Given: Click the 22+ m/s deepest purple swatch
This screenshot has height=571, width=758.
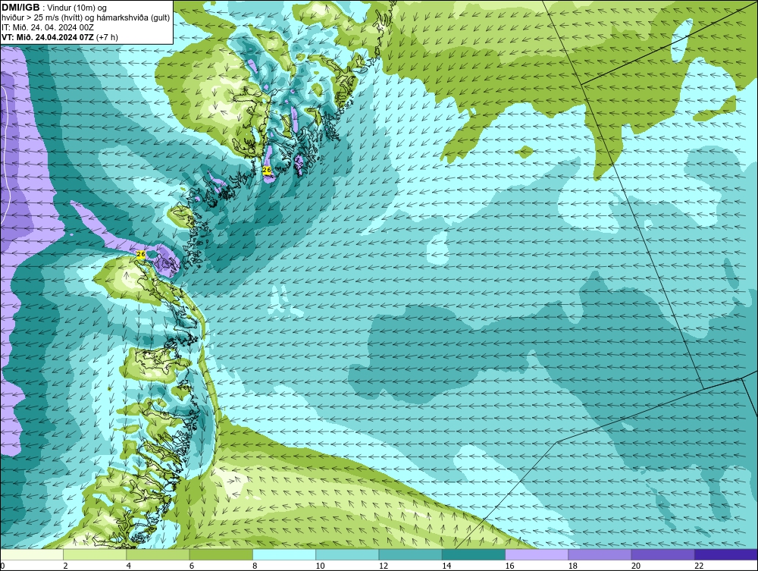Looking at the screenshot, I should point(726,554).
